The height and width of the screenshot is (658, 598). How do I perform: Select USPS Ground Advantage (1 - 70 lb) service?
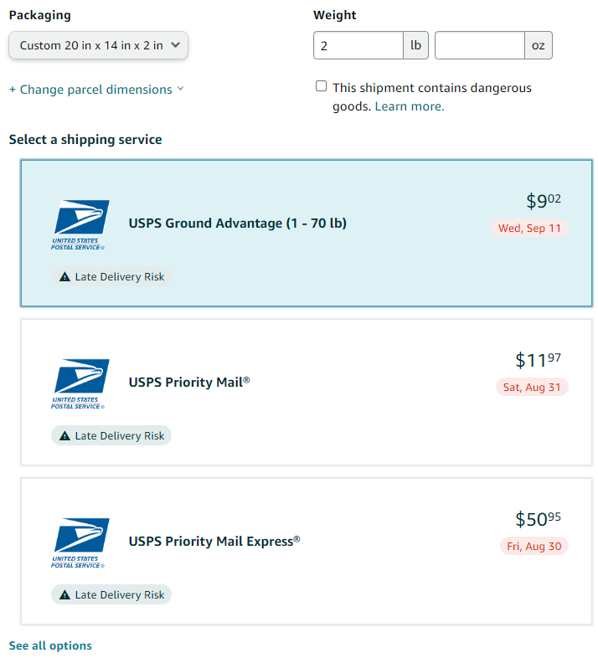pyautogui.click(x=307, y=233)
